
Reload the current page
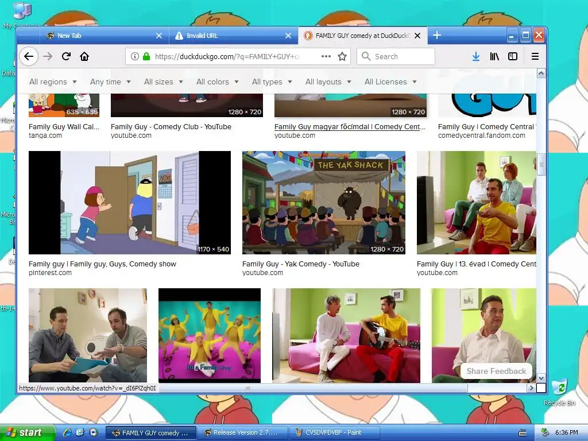(x=67, y=57)
